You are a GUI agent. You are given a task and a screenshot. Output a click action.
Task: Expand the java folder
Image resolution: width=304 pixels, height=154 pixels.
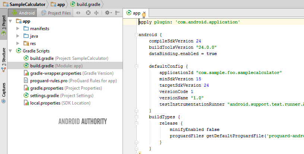click(x=18, y=36)
